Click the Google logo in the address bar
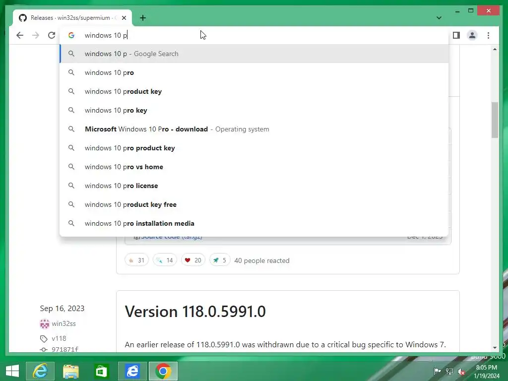The height and width of the screenshot is (381, 508). (71, 35)
